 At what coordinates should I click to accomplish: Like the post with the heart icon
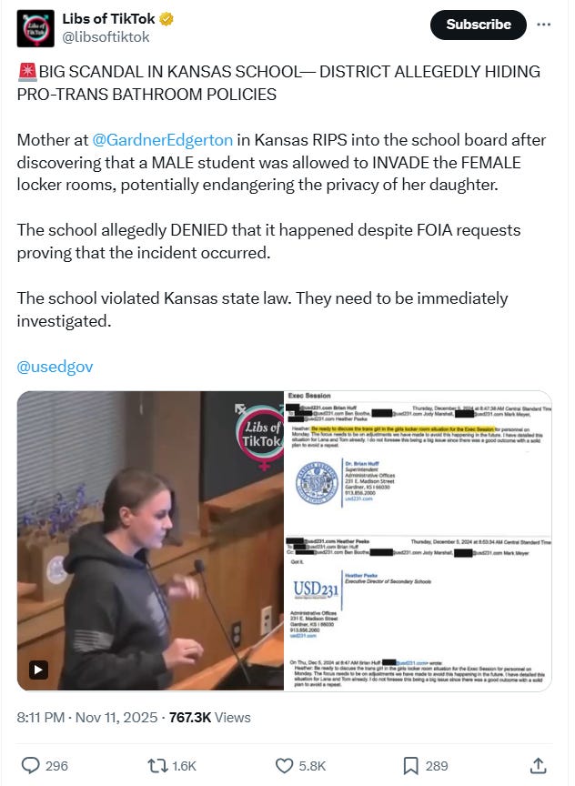pos(284,766)
